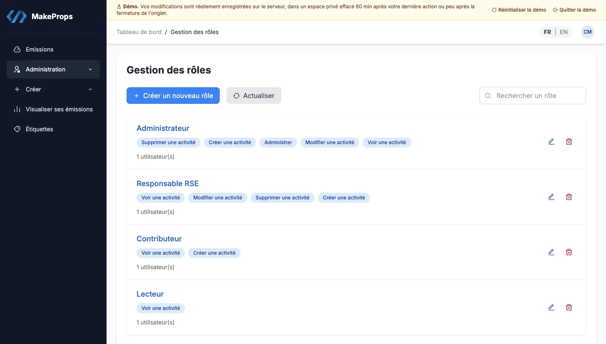The width and height of the screenshot is (606, 344).
Task: Click 1 utilisateur(s) under Lecteur
Action: coord(155,322)
